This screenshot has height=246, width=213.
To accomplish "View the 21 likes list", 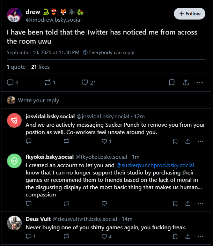I will pos(41,67).
